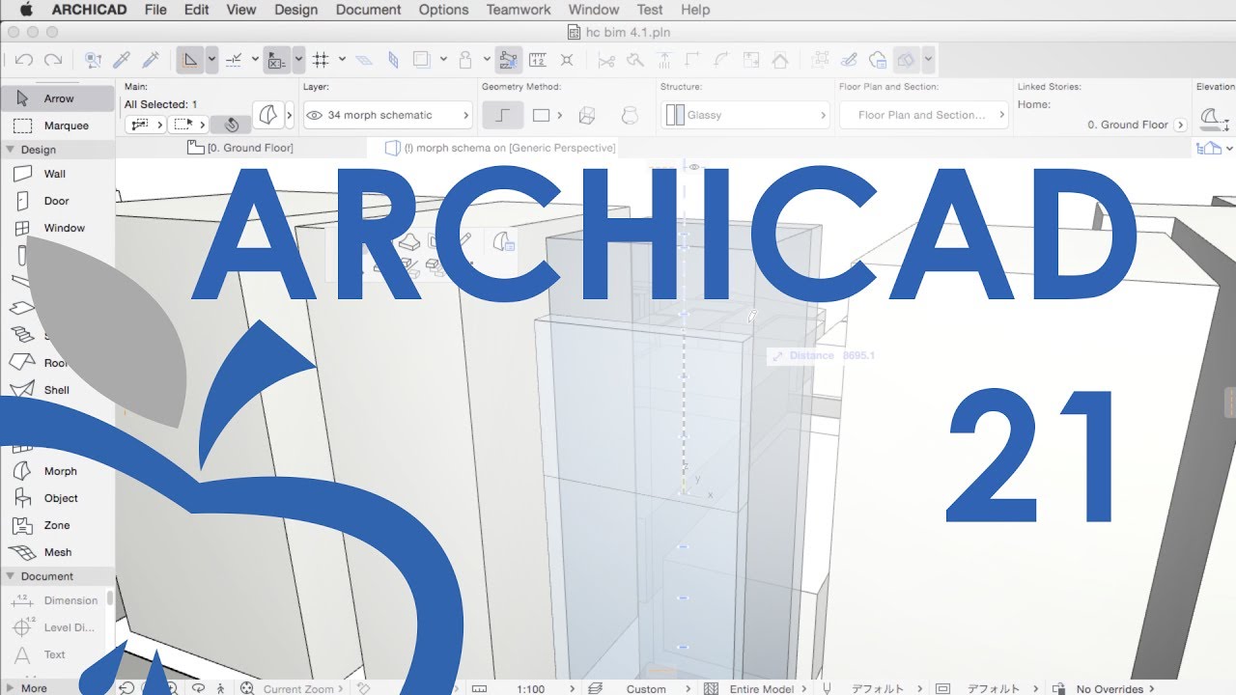The height and width of the screenshot is (695, 1236).
Task: Click the scissors Split icon
Action: 606,60
